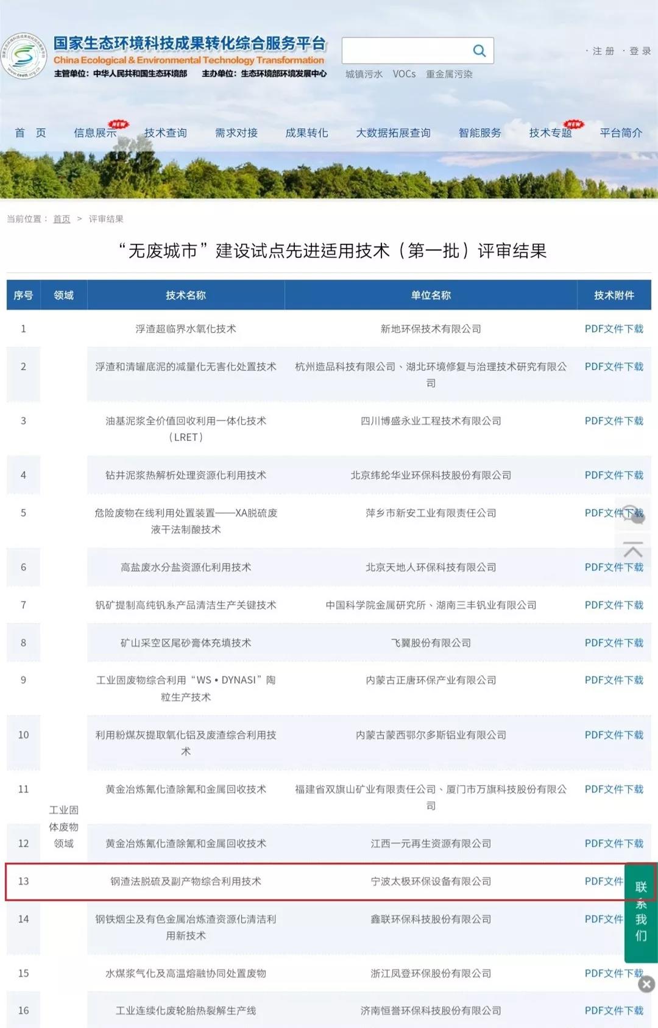This screenshot has width=658, height=1028.
Task: Download PDF for 利用粉煤灰提取氧化铝 row
Action: [x=614, y=735]
